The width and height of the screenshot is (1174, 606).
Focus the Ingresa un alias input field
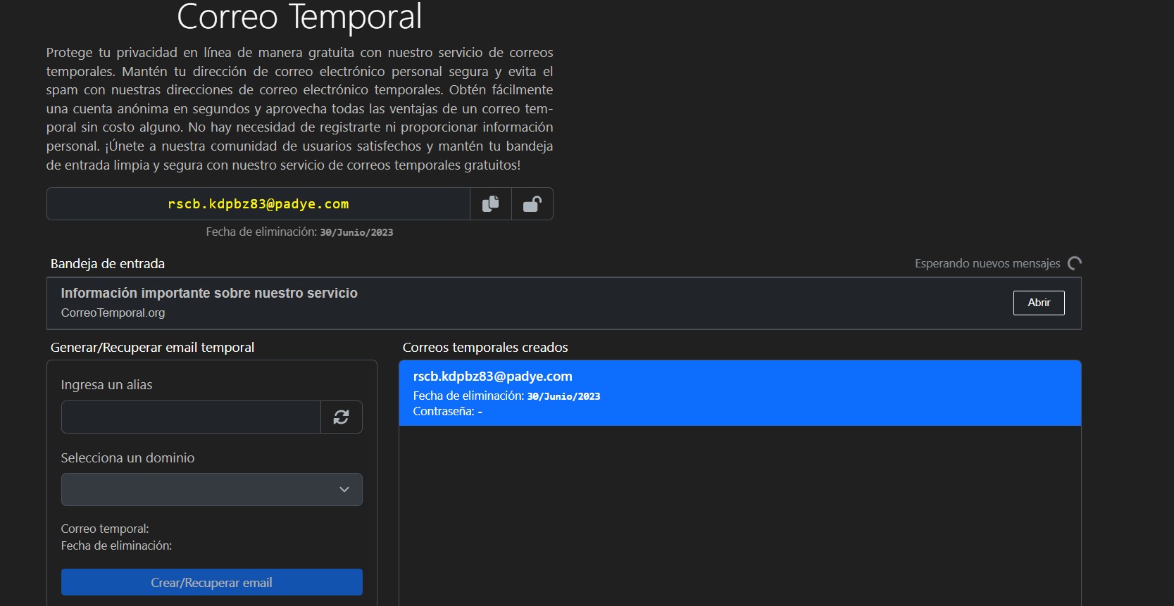[x=191, y=417]
